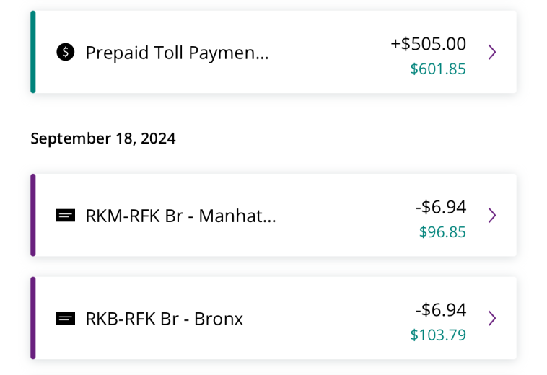This screenshot has height=375, width=547.
Task: Click the teal stripe on Prepaid Toll card
Action: click(33, 52)
